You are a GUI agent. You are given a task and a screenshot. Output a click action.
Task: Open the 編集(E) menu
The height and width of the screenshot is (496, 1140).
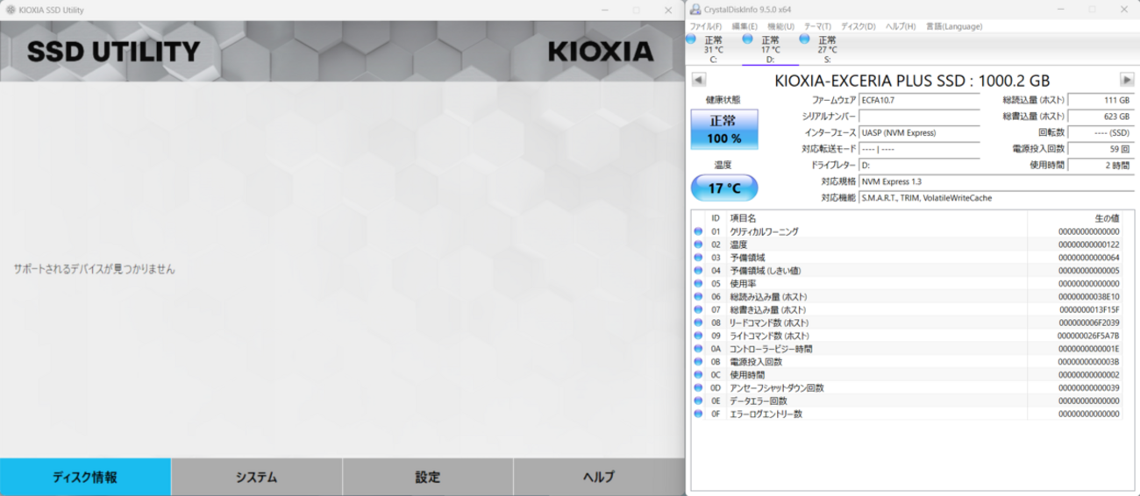(745, 26)
